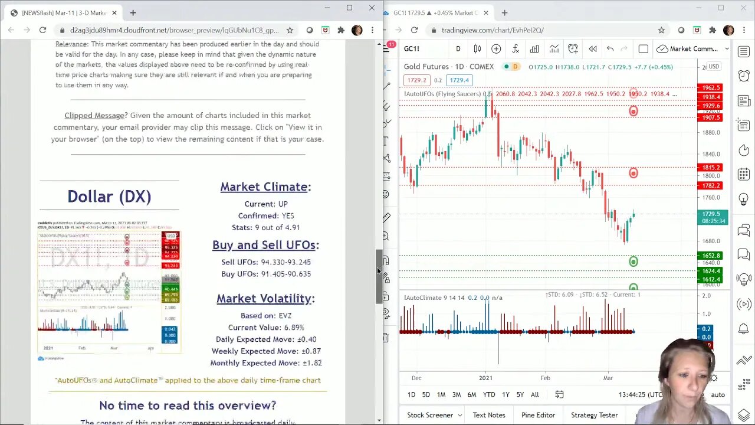Set chart range to 3M
The width and height of the screenshot is (755, 425).
pyautogui.click(x=457, y=394)
